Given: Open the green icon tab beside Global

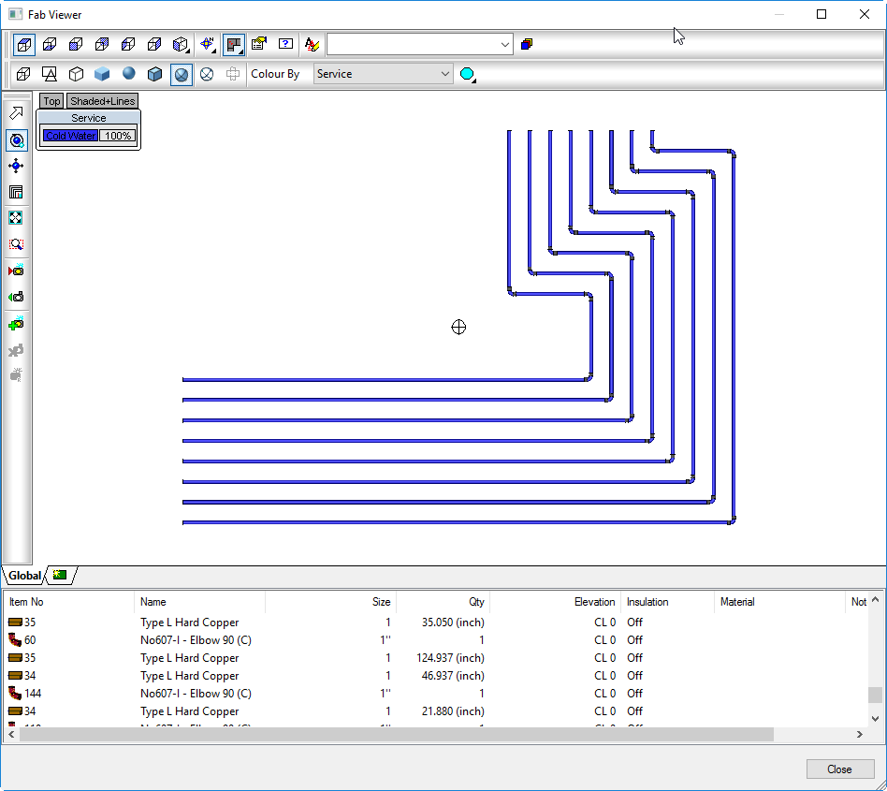Looking at the screenshot, I should (60, 575).
